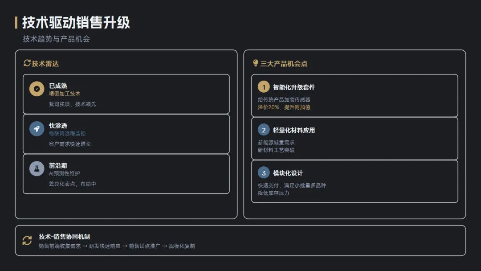Click the sync icon beside 技术-销售协同机制
481x271 pixels.
tap(27, 241)
